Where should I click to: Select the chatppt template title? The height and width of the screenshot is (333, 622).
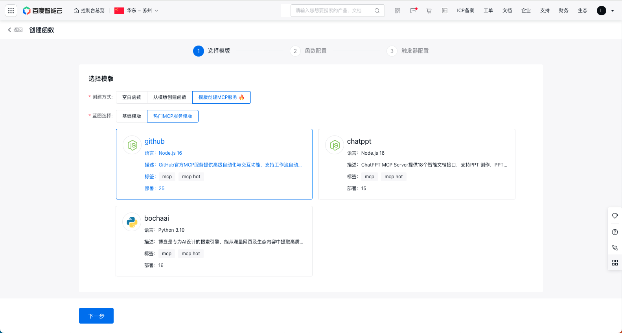[x=359, y=141]
